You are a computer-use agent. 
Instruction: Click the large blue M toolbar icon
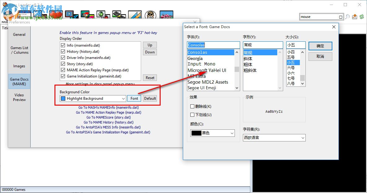pos(135,15)
